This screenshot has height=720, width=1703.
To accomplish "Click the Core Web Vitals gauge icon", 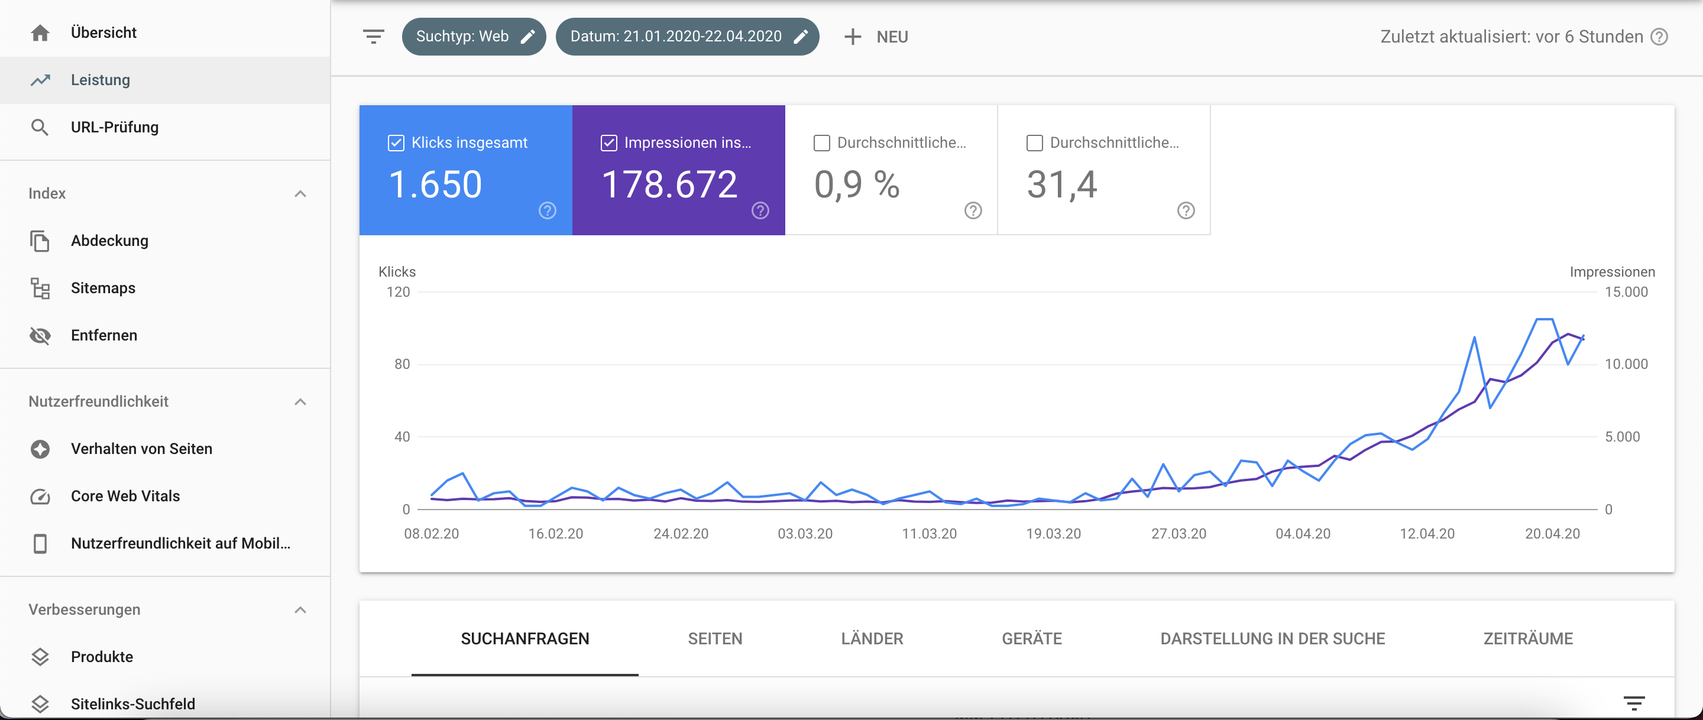I will [x=40, y=496].
